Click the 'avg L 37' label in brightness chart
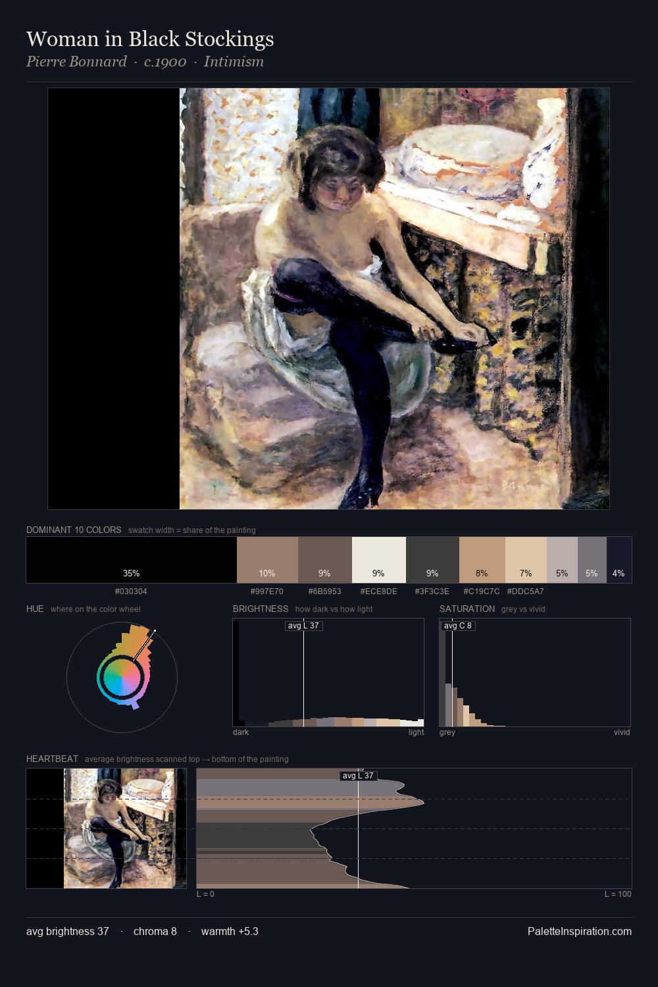This screenshot has height=987, width=658. [x=303, y=626]
